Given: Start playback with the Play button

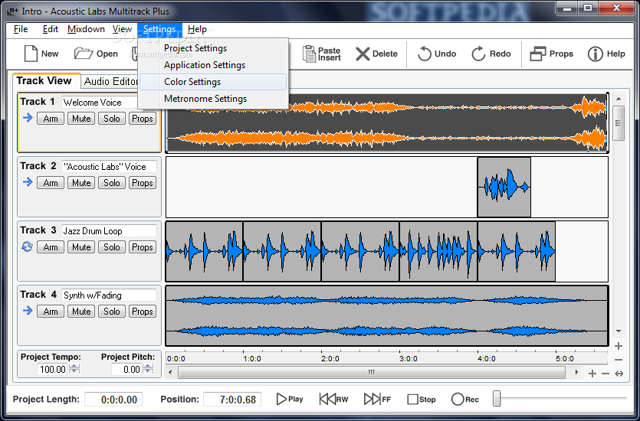Looking at the screenshot, I should click(290, 399).
